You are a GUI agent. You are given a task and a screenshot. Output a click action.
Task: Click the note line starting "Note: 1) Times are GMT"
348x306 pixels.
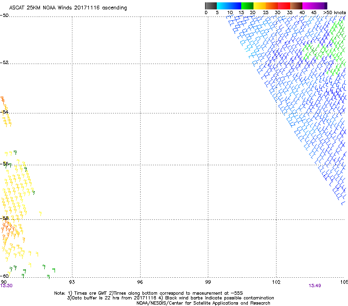pos(149,293)
